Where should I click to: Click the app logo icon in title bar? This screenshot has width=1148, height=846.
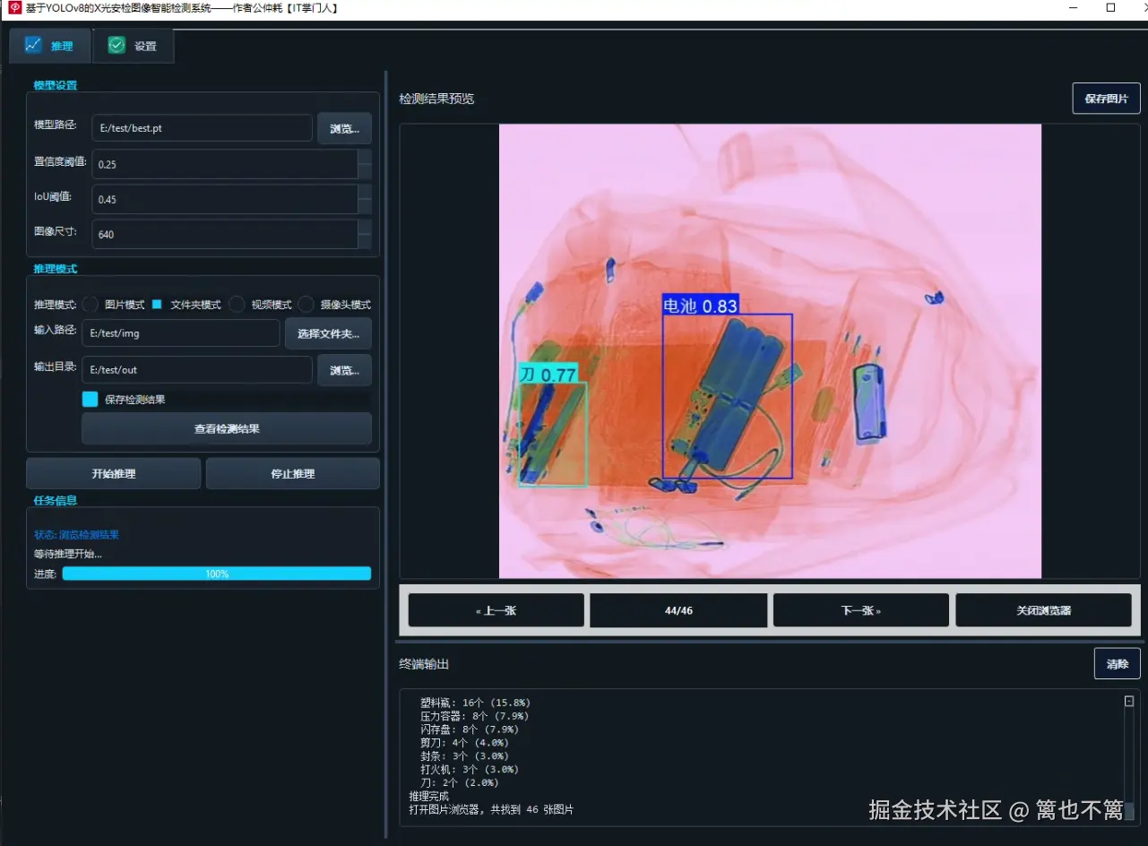pos(14,8)
